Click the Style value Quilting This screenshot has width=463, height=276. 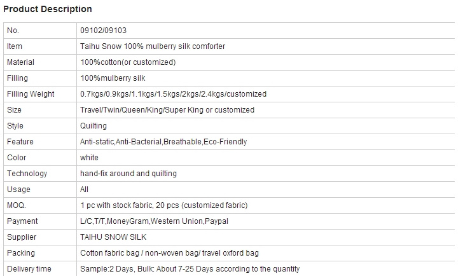[x=93, y=126]
